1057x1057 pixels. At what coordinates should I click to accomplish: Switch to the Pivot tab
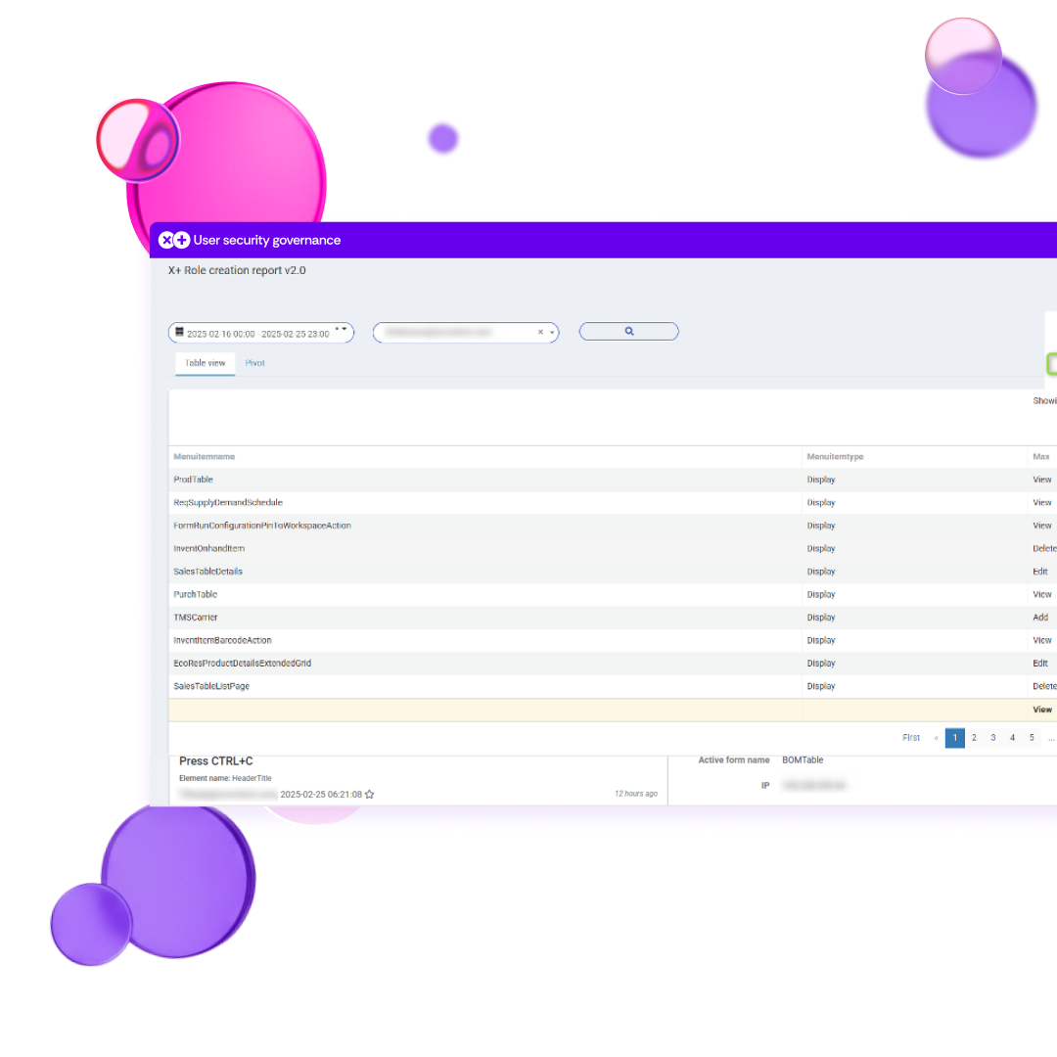(254, 363)
